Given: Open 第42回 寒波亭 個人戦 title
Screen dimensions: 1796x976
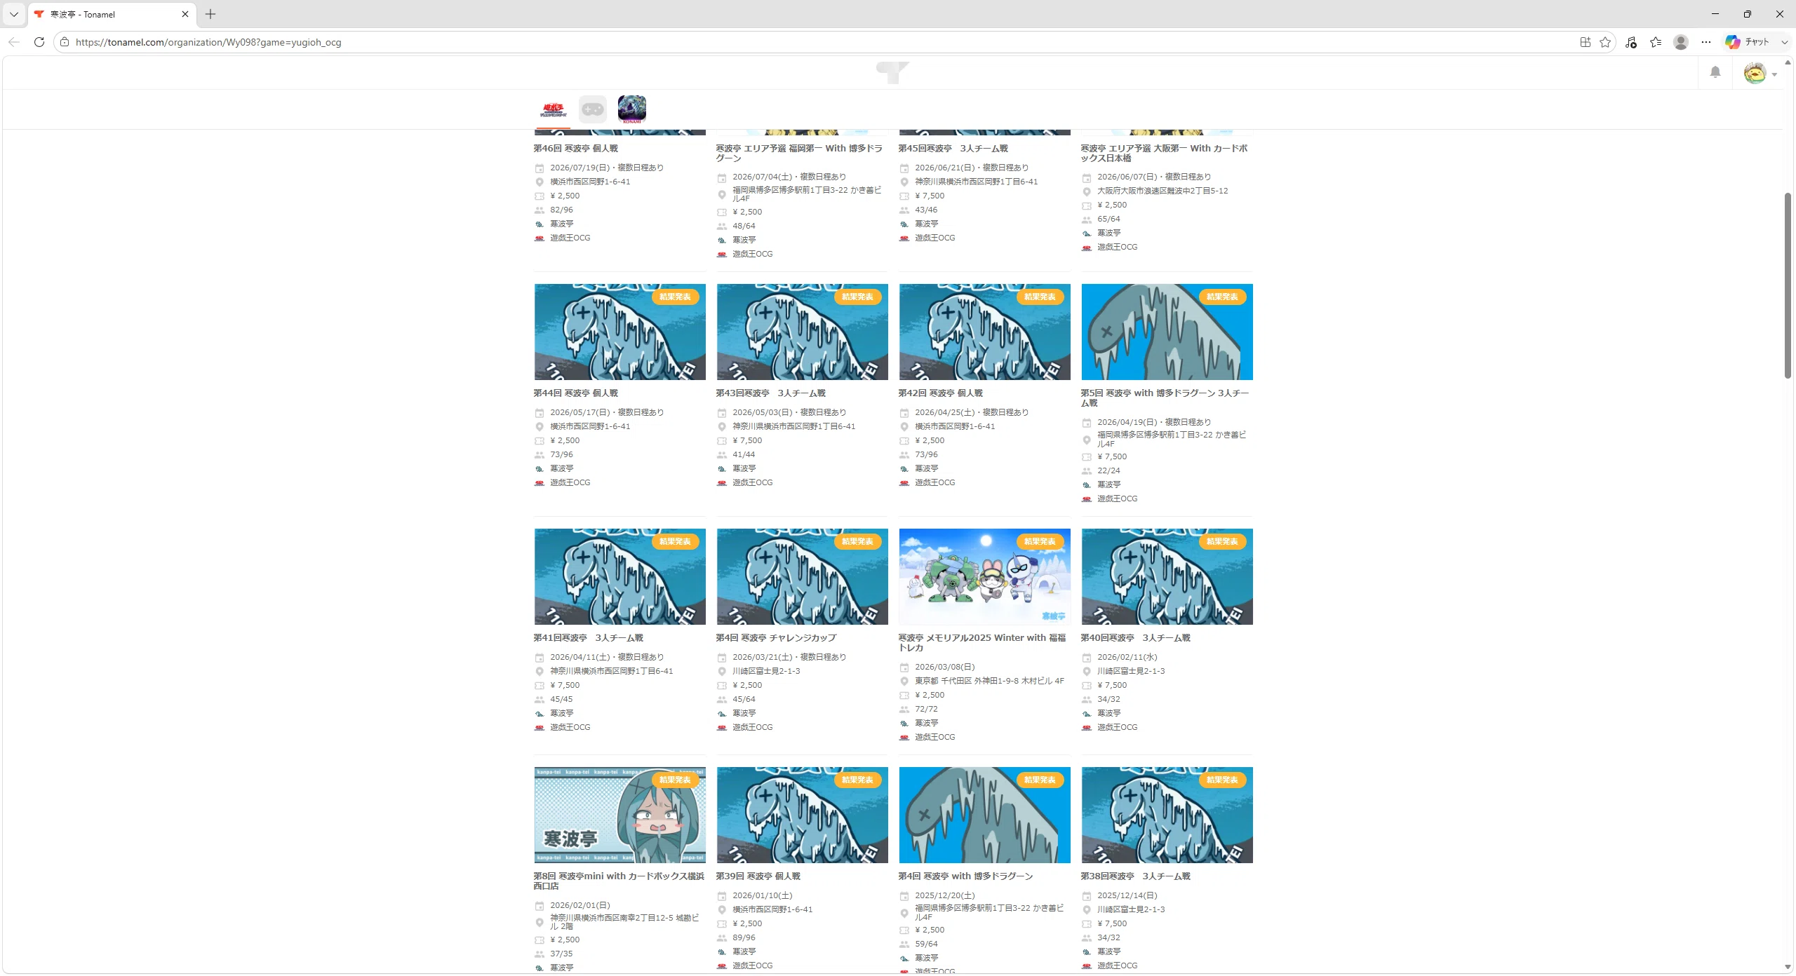Looking at the screenshot, I should tap(940, 393).
